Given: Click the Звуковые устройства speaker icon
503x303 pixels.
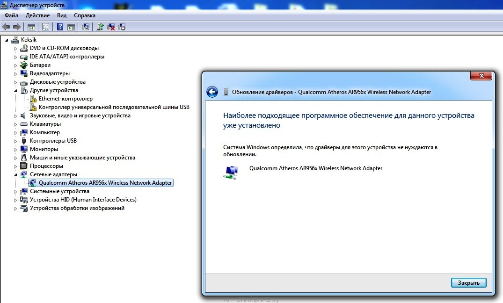Looking at the screenshot, I should 23,115.
